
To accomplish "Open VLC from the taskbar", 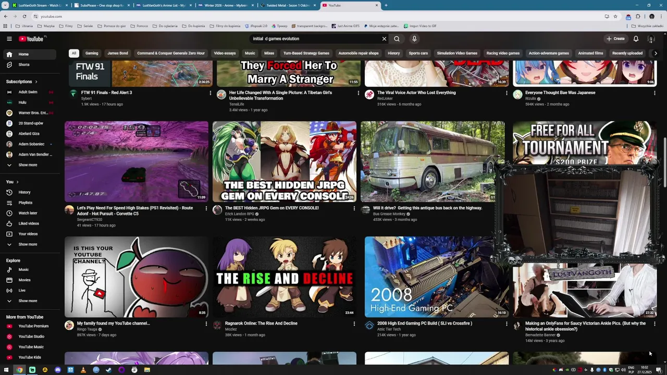I will coord(83,370).
